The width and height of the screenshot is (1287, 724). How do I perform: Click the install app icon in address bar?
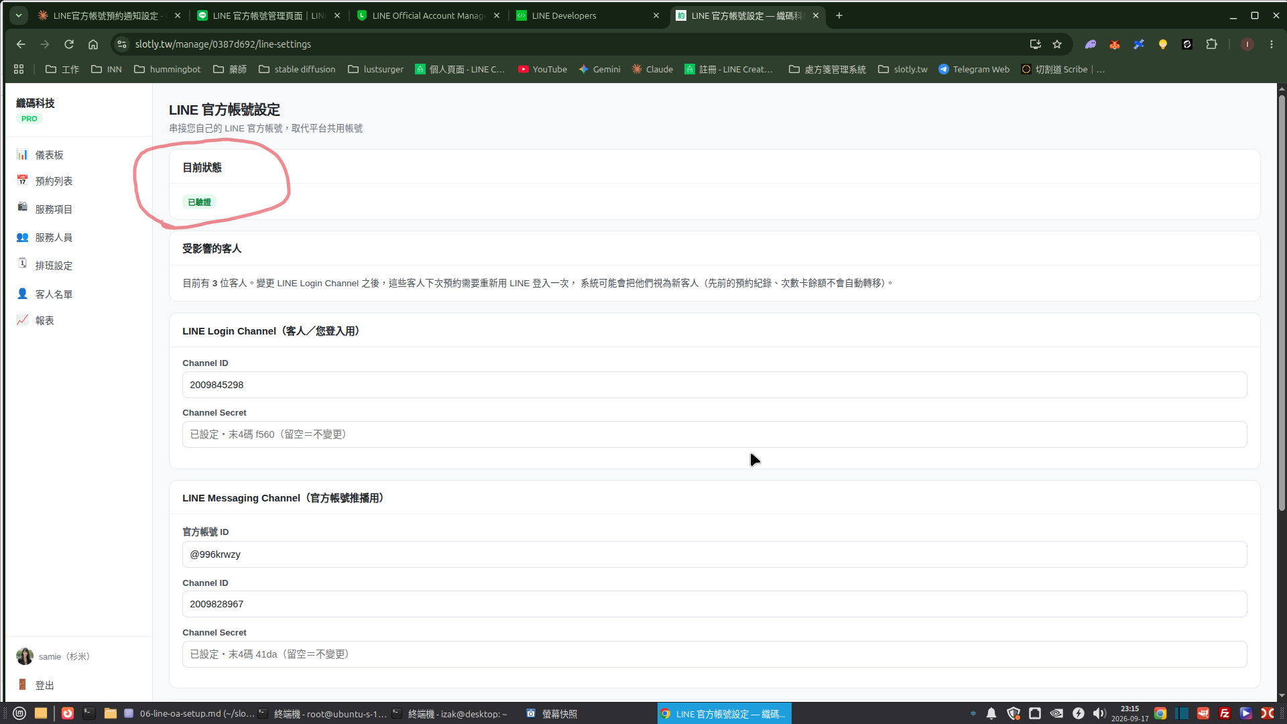pyautogui.click(x=1035, y=44)
